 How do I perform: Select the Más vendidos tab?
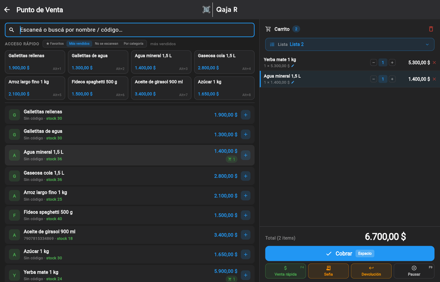tap(79, 44)
